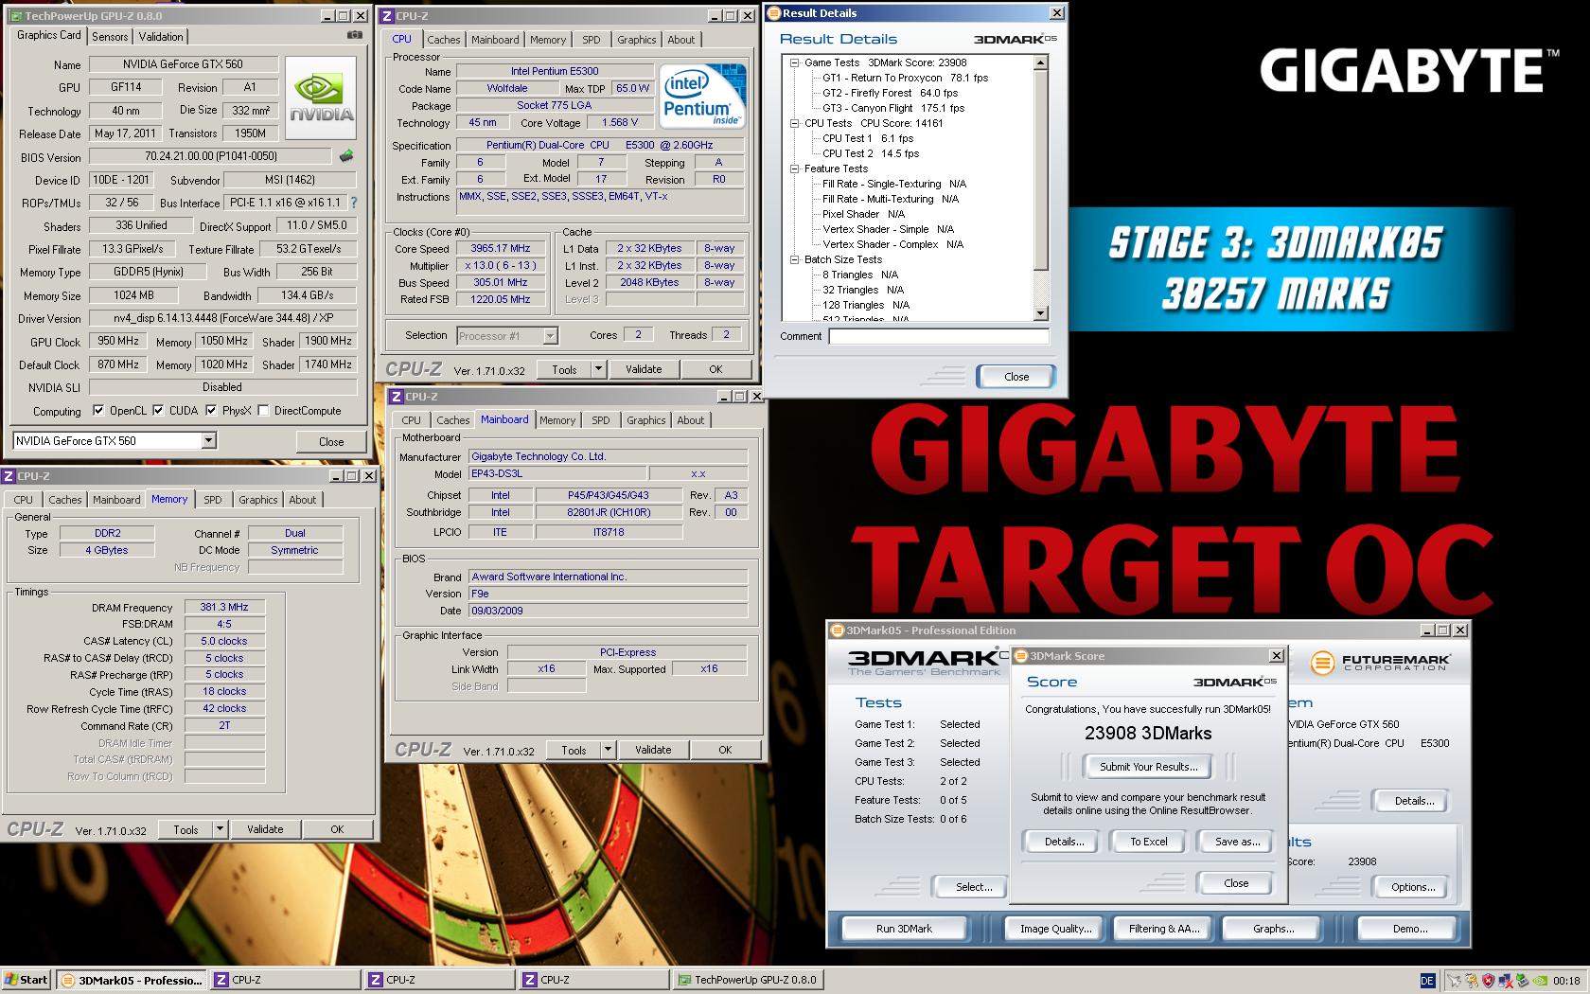Switch to Validation tab in GPU-Z

(161, 37)
